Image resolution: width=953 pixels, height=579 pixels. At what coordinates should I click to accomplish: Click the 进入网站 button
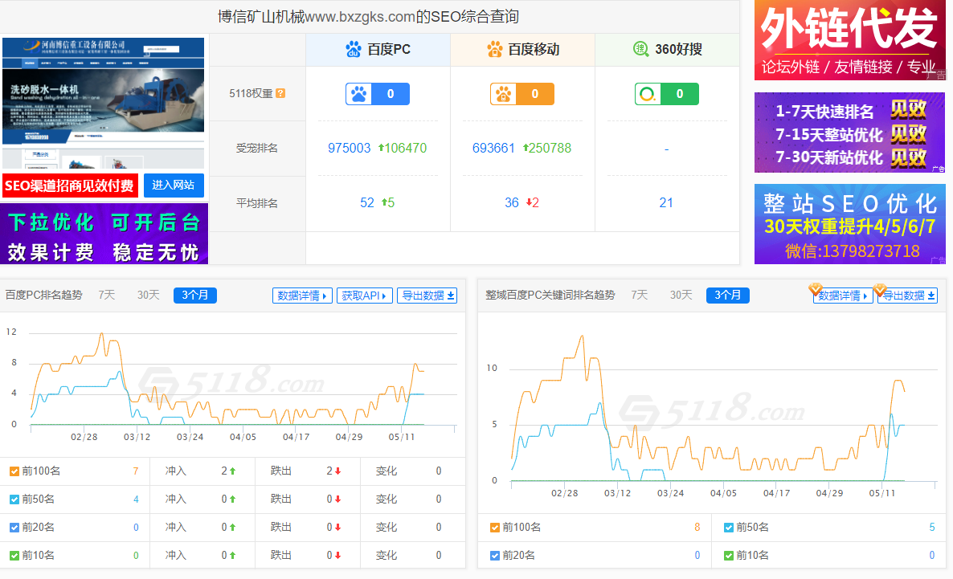[x=174, y=186]
